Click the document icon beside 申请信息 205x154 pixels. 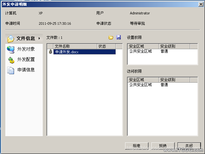tap(11, 70)
